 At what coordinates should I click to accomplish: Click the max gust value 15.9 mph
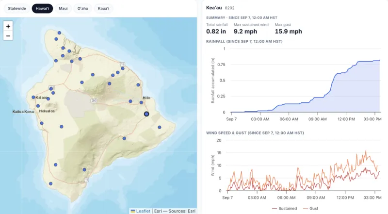point(289,32)
